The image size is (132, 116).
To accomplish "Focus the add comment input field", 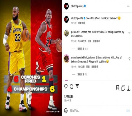I will pyautogui.click(x=97, y=111).
